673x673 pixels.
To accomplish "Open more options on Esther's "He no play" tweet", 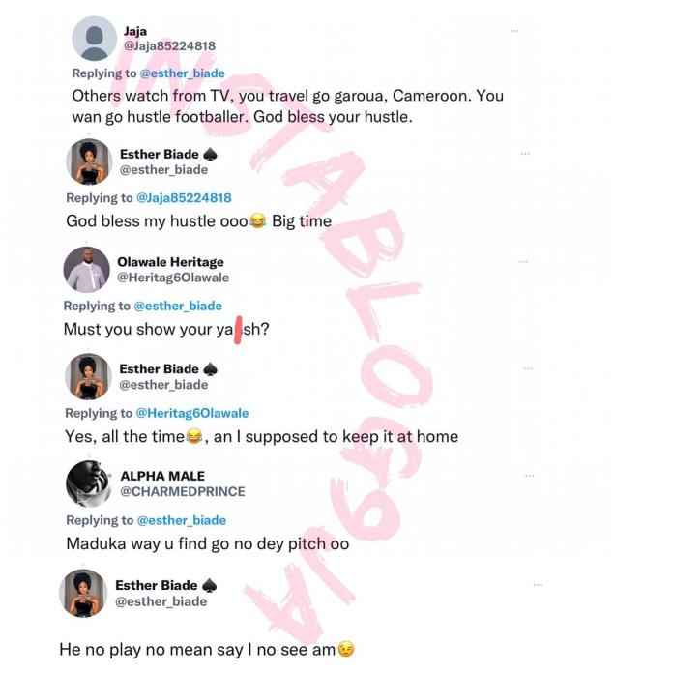I will pyautogui.click(x=539, y=585).
